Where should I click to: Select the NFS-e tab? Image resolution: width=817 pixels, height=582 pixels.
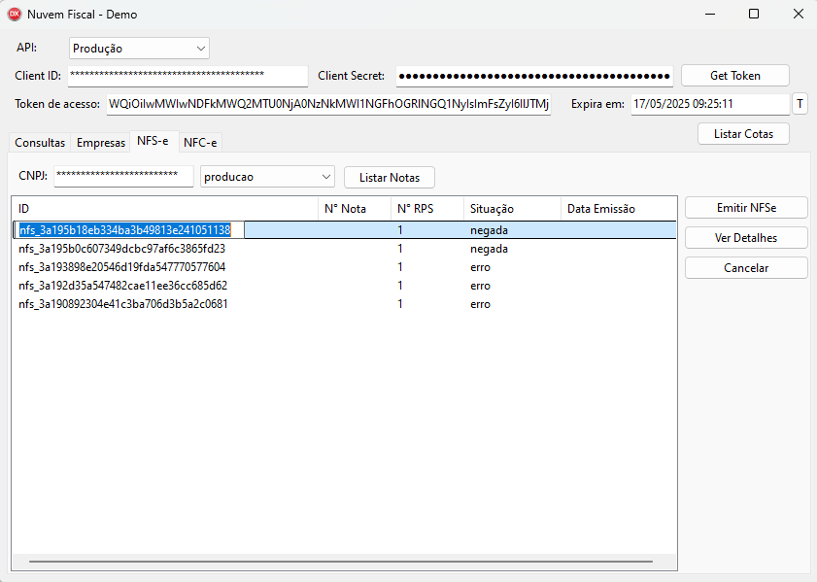(x=153, y=141)
